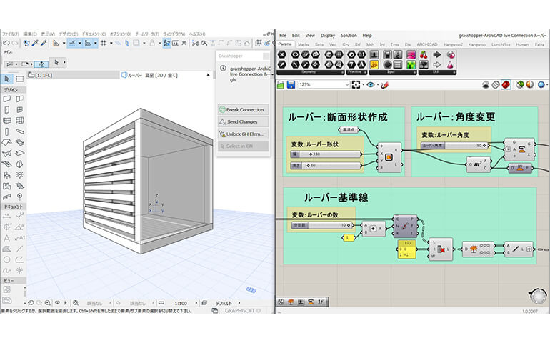Image resolution: width=550 pixels, height=343 pixels.
Task: Click the Zoom Extents icon in Grasshopper
Action: tap(356, 84)
